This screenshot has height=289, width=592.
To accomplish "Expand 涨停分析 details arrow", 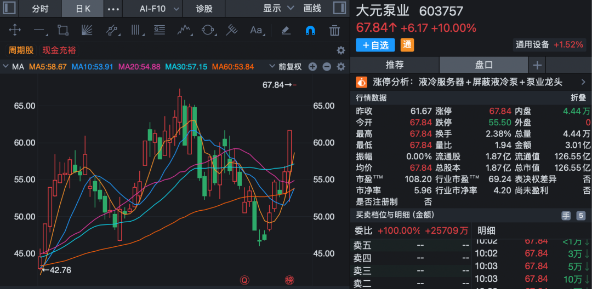I will (583, 82).
